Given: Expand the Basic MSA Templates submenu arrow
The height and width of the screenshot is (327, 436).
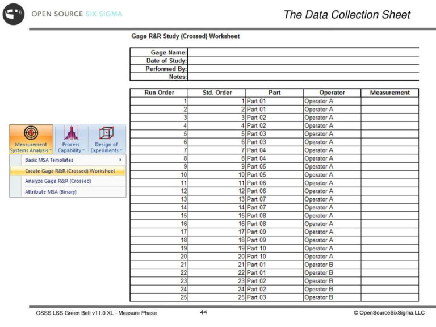Looking at the screenshot, I should coord(120,160).
